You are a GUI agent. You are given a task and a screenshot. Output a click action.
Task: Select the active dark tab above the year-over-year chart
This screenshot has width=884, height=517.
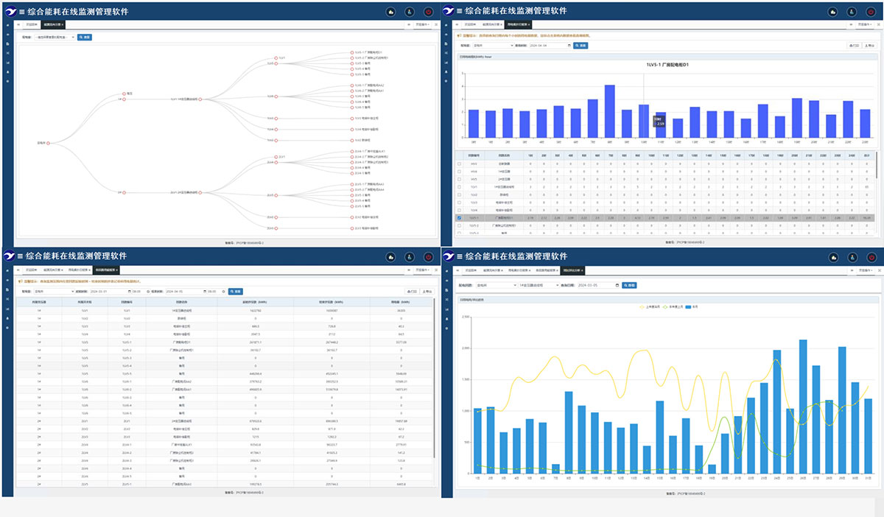tap(572, 271)
